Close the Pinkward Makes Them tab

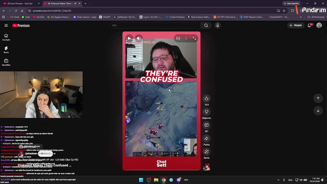79,4
